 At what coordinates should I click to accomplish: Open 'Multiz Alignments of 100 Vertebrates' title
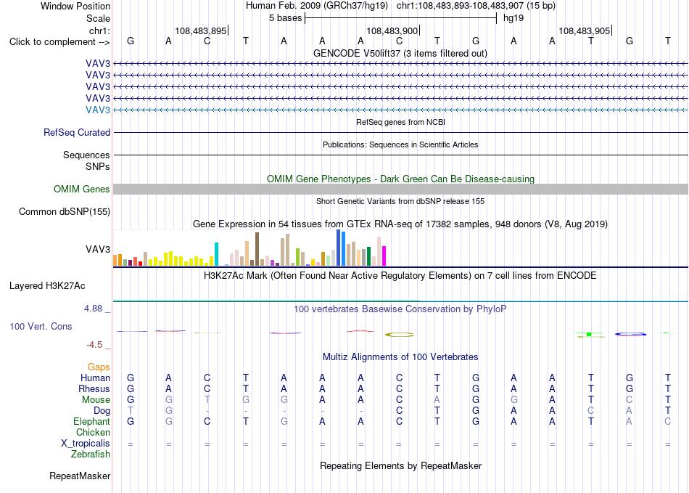click(400, 356)
